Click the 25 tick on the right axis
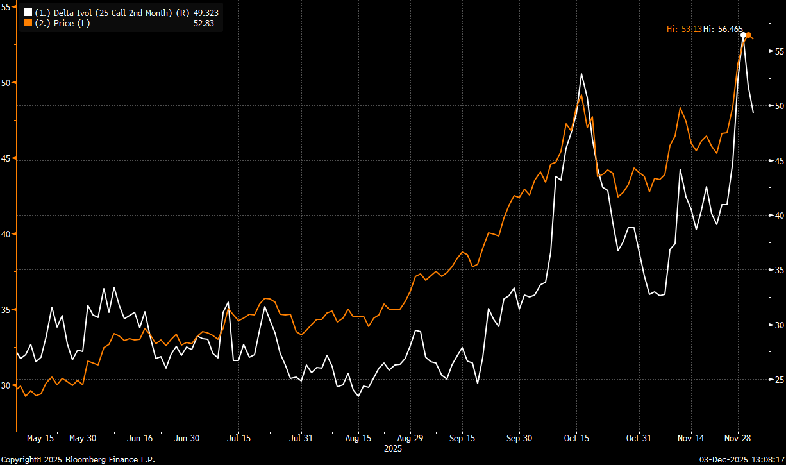 point(780,380)
